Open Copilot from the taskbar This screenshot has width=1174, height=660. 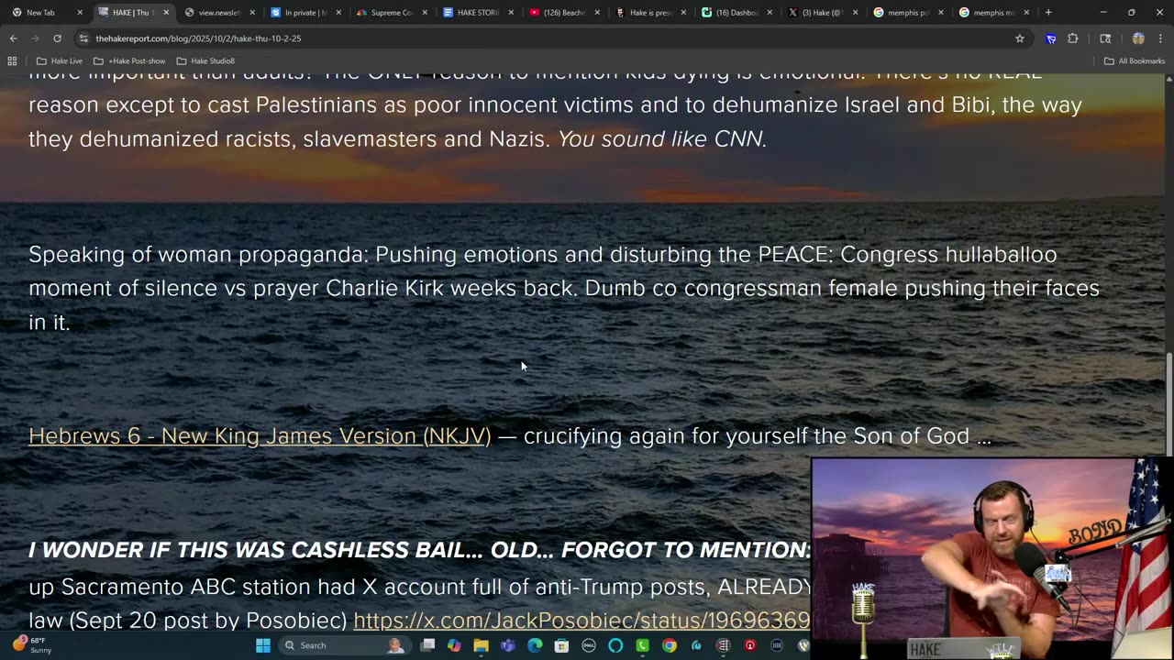[x=454, y=645]
